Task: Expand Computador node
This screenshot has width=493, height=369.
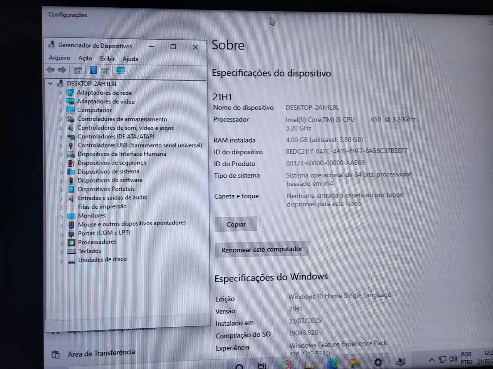Action: (60, 110)
